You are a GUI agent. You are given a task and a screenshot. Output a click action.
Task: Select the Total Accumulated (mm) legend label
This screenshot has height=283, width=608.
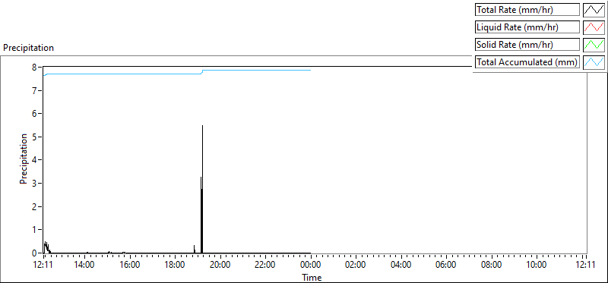[527, 62]
